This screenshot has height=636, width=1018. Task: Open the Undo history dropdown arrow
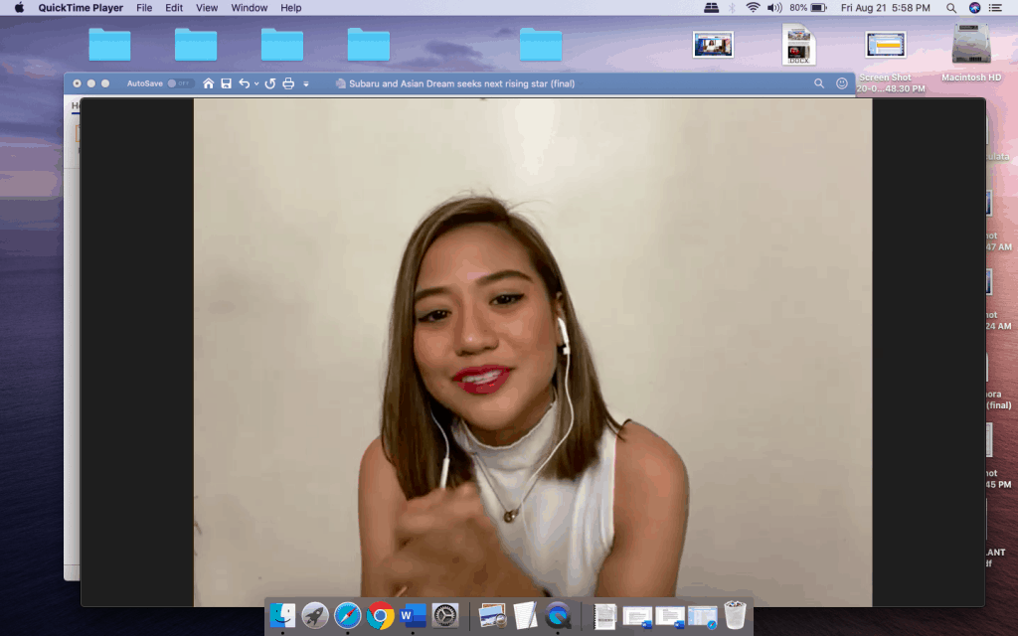(256, 84)
